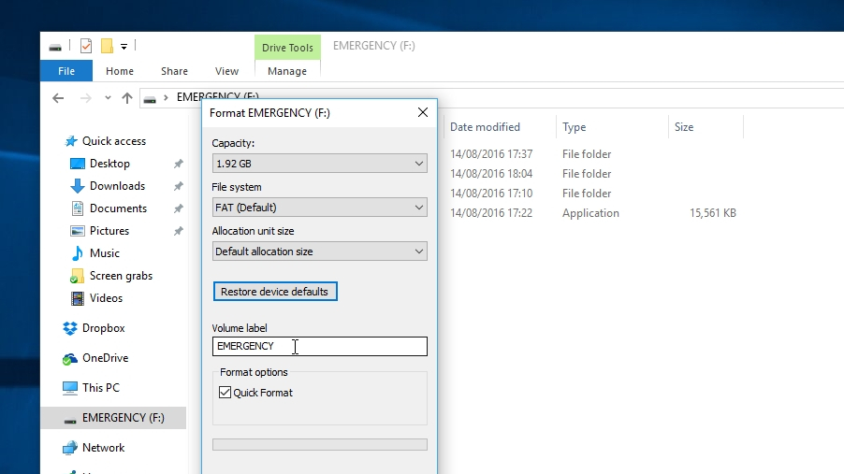Expand the Allocation unit size dropdown
Image resolution: width=844 pixels, height=474 pixels.
point(320,251)
